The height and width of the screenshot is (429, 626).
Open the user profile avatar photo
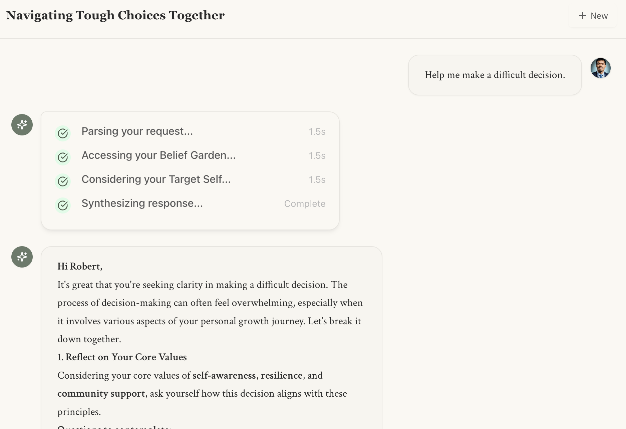point(600,68)
